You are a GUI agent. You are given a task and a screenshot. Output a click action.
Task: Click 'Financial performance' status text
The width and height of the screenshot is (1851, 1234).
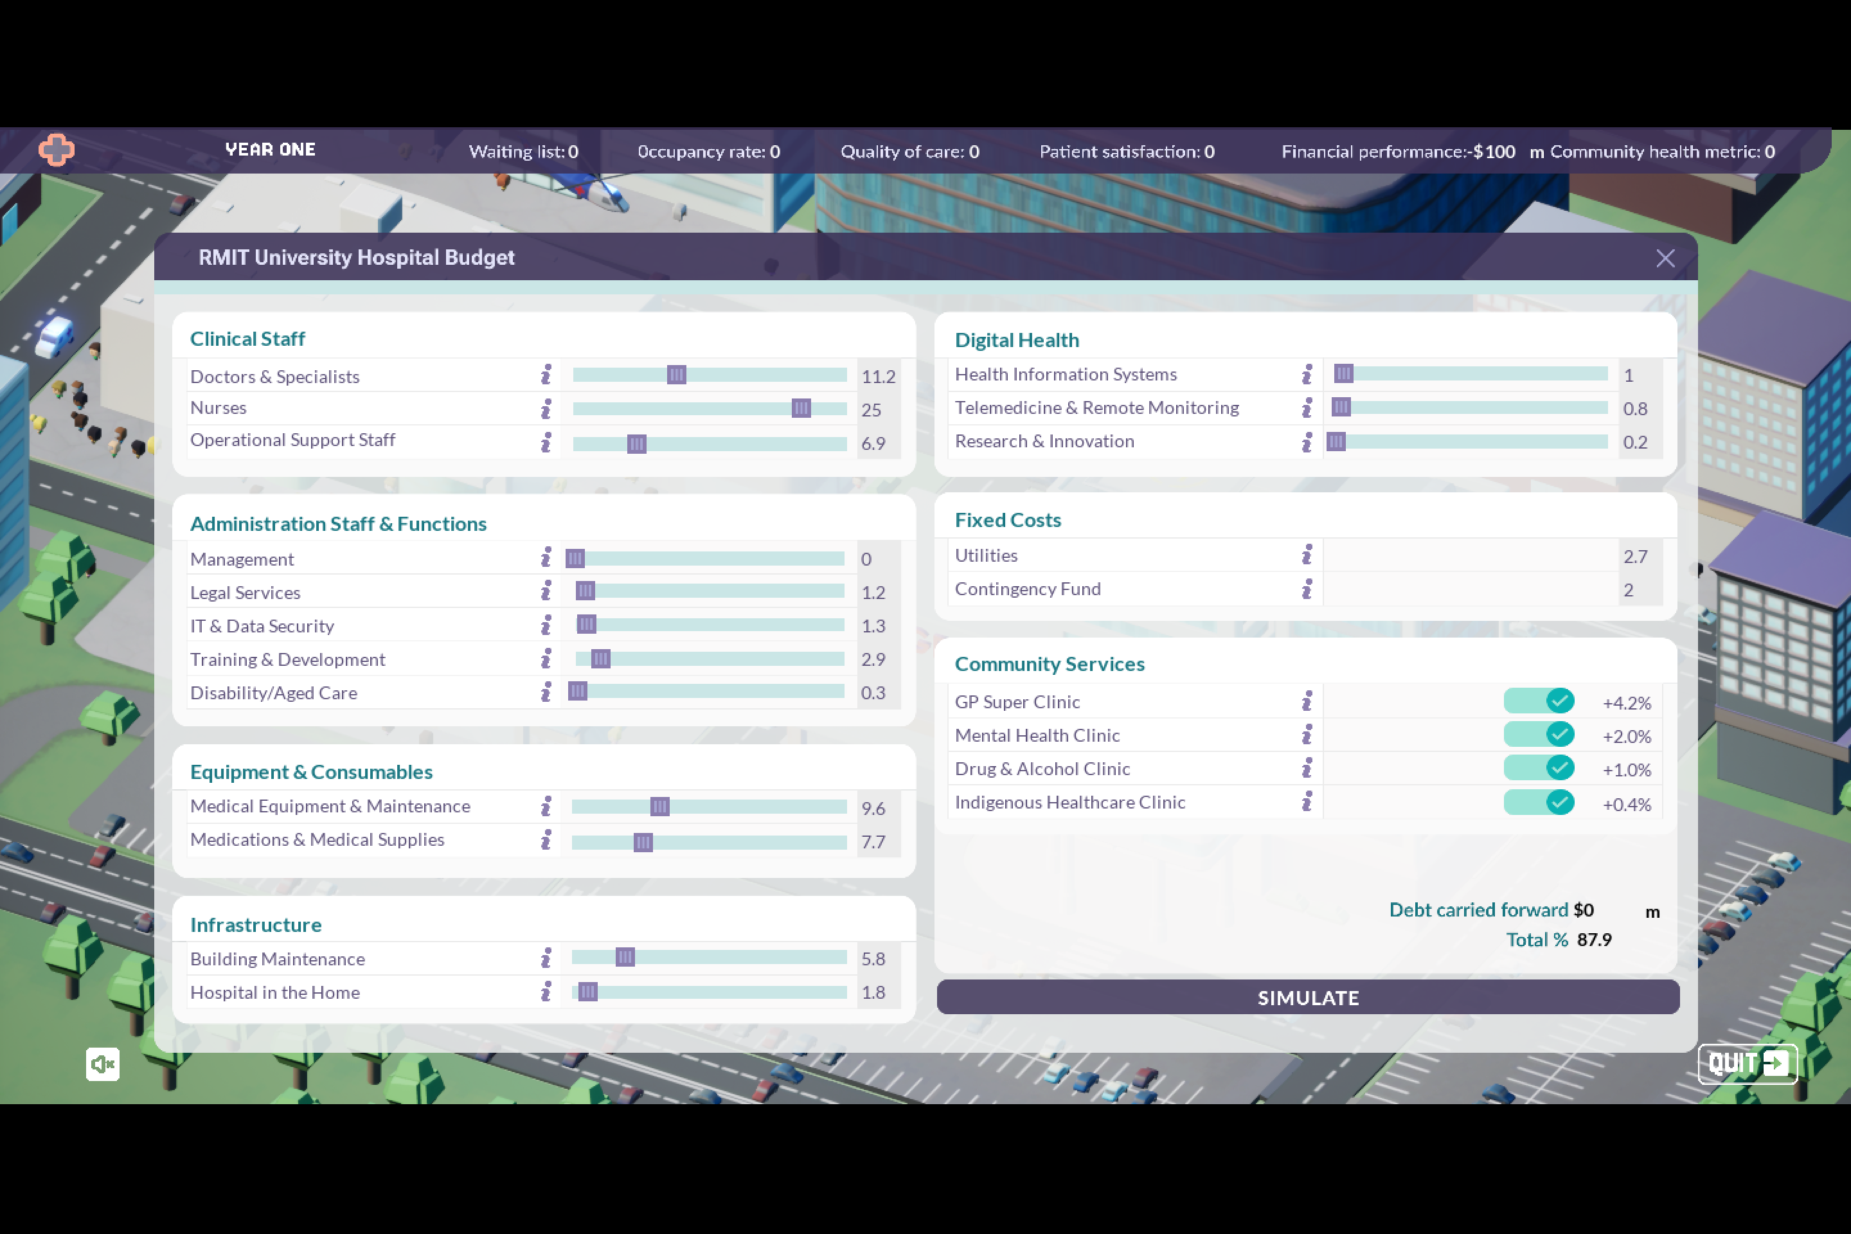coord(1398,151)
